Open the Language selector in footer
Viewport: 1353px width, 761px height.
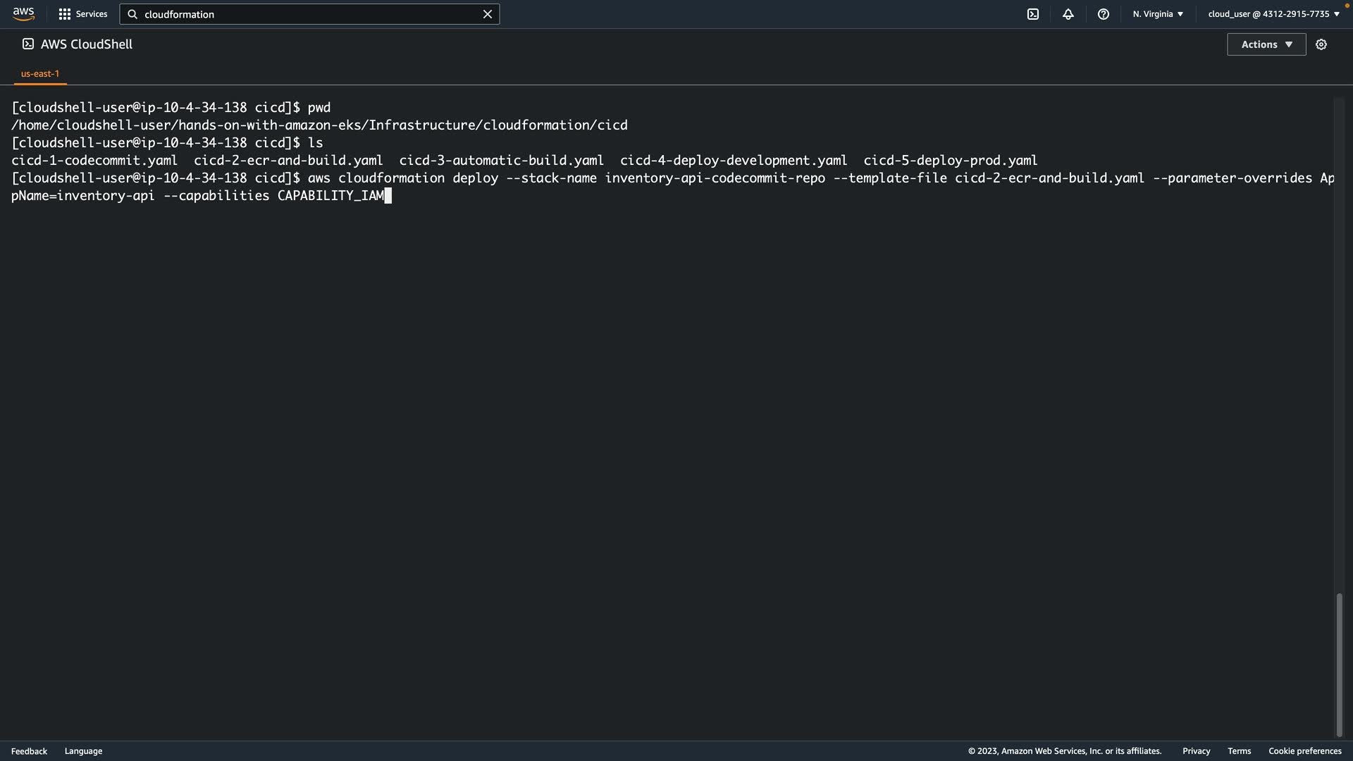click(x=83, y=751)
